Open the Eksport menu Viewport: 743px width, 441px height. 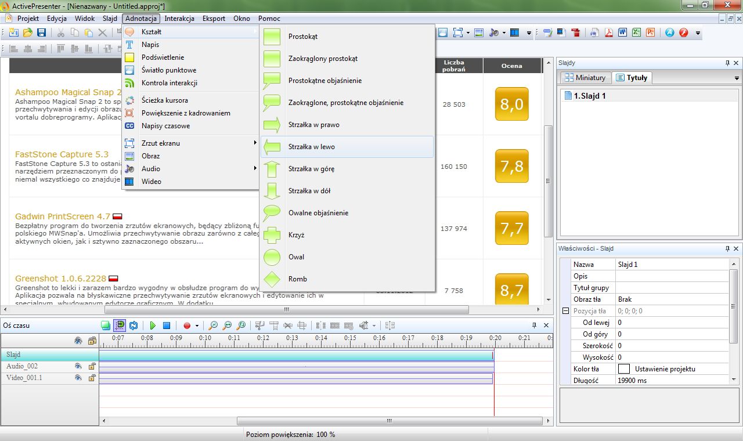pyautogui.click(x=214, y=19)
